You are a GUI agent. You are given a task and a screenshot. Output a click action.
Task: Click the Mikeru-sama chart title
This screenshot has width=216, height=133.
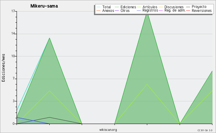click(44, 6)
